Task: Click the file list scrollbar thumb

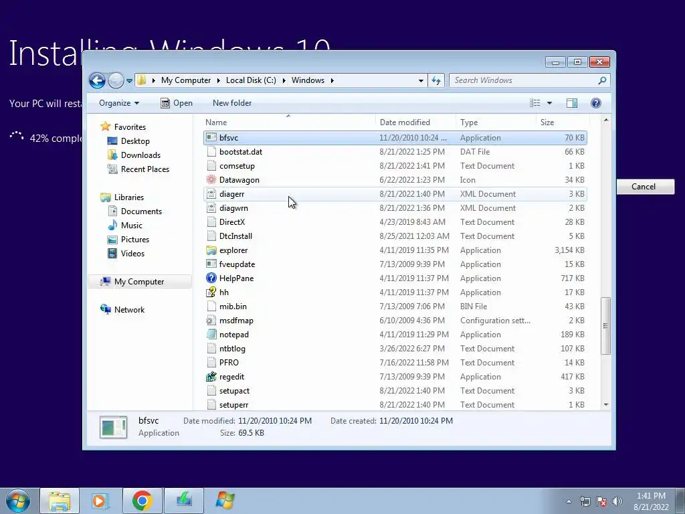Action: click(x=605, y=326)
